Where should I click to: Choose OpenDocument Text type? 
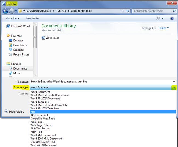click(103, 142)
